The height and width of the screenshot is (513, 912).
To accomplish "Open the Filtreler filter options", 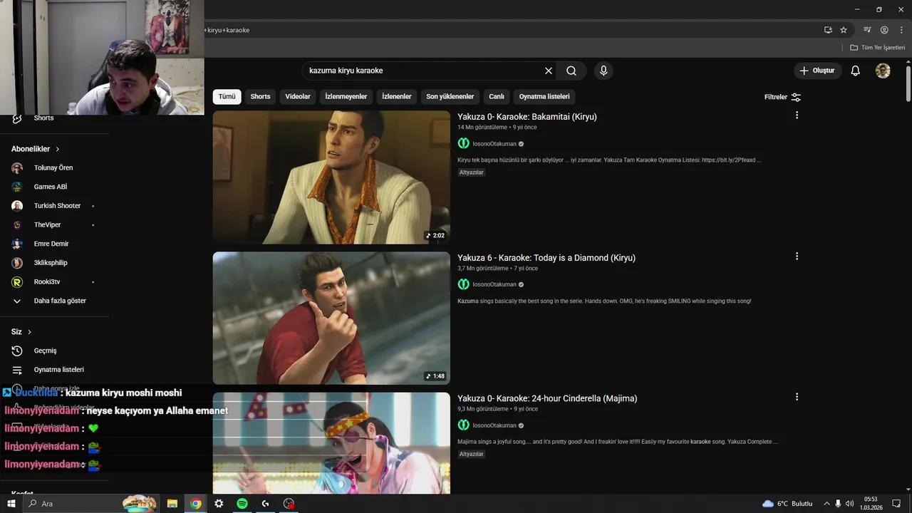I will tap(782, 97).
